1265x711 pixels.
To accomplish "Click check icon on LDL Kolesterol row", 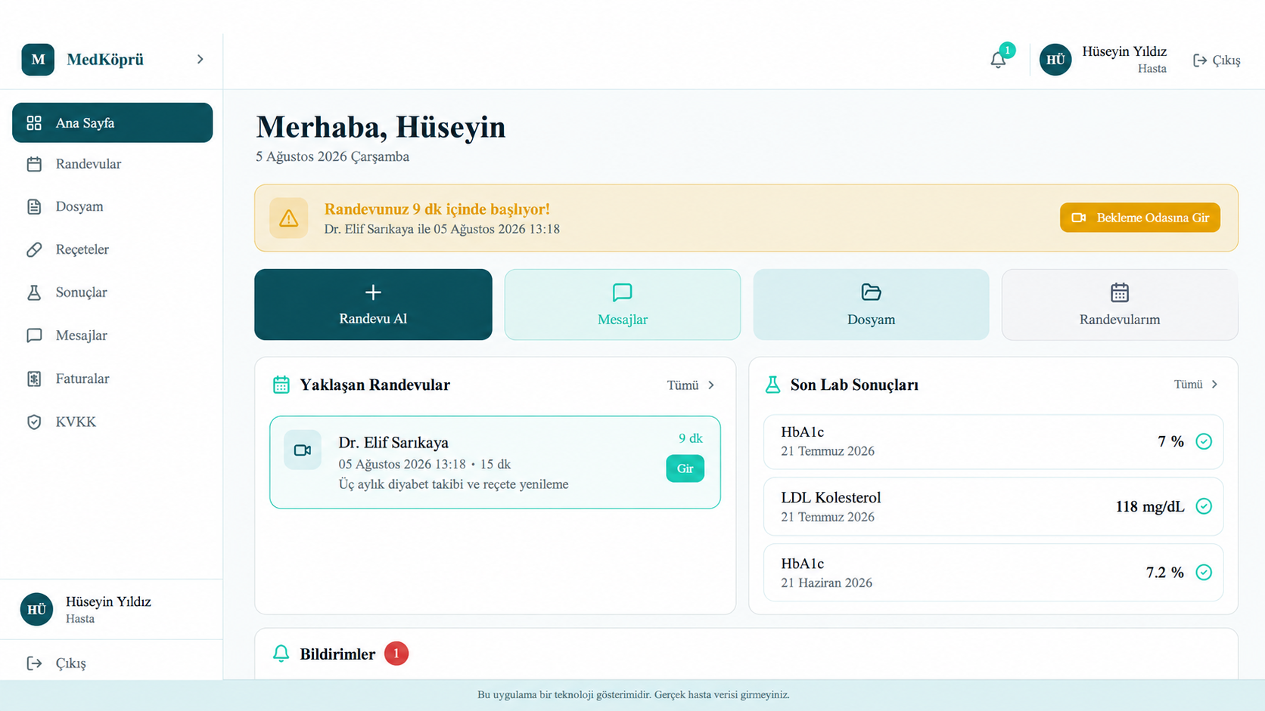I will point(1204,506).
